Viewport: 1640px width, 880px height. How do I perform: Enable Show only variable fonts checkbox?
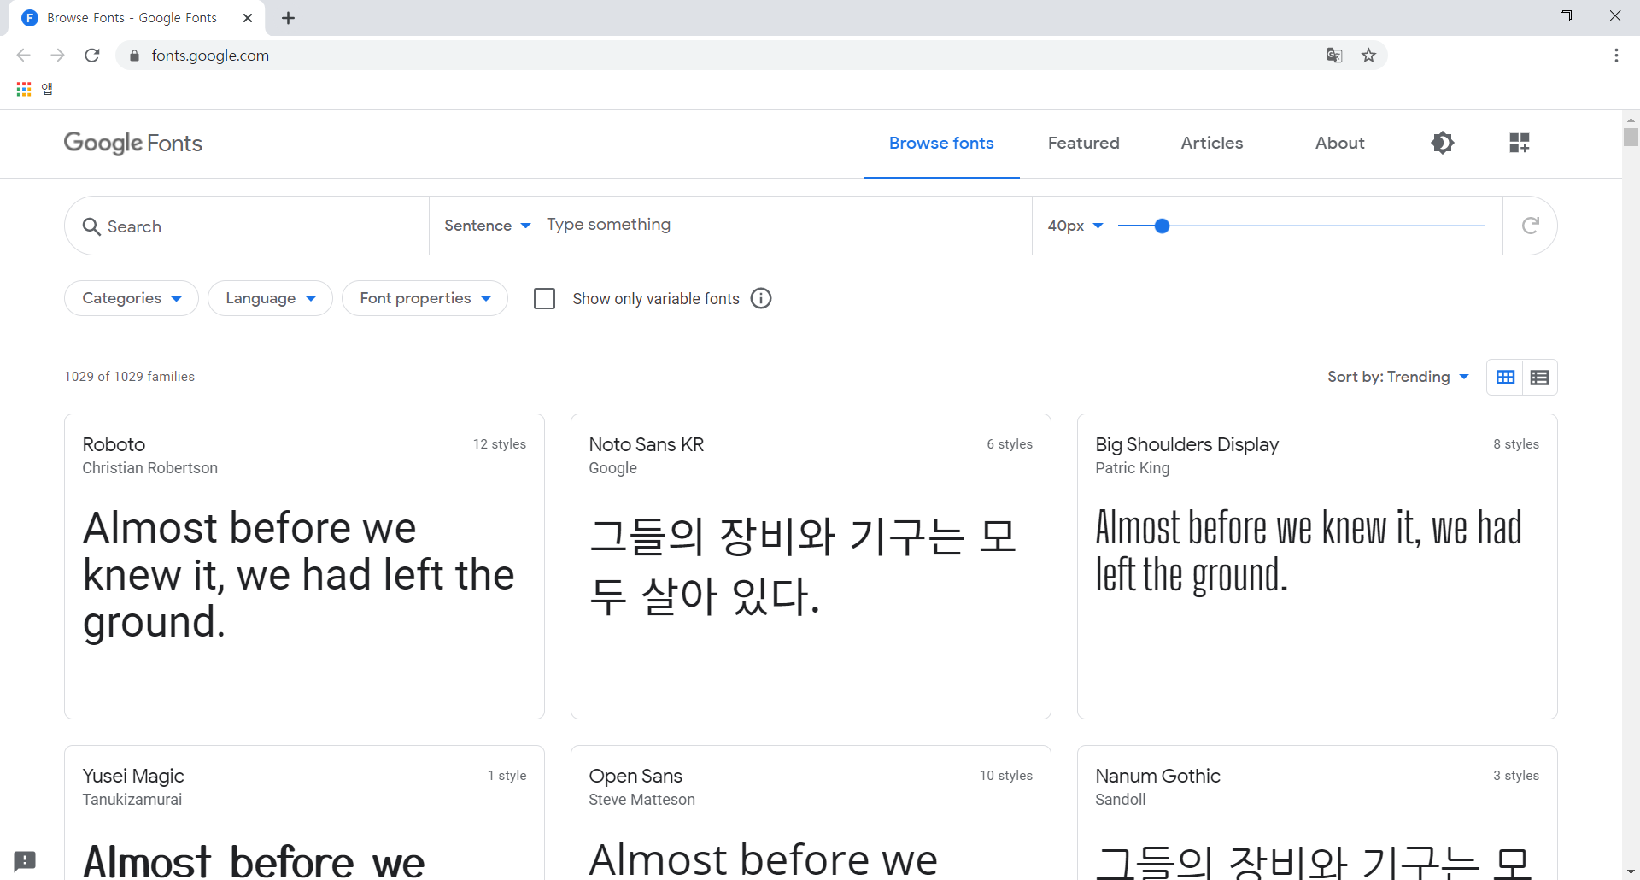(544, 298)
